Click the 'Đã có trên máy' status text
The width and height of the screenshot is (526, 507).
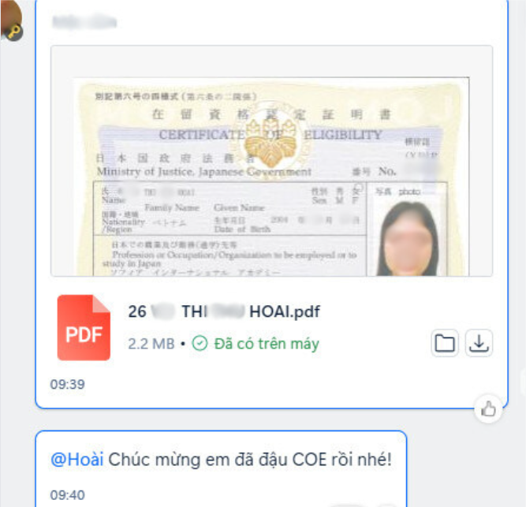pos(267,344)
